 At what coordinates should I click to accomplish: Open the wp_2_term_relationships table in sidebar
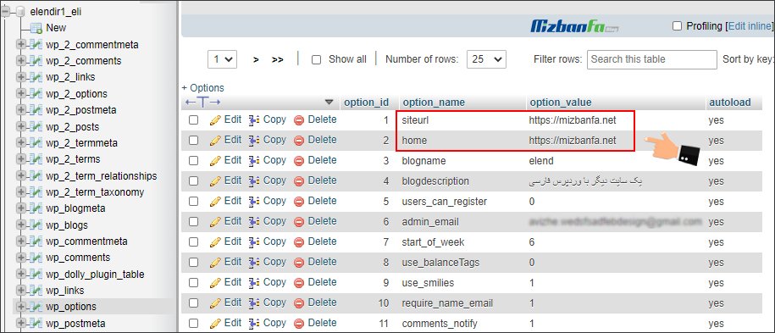coord(102,176)
